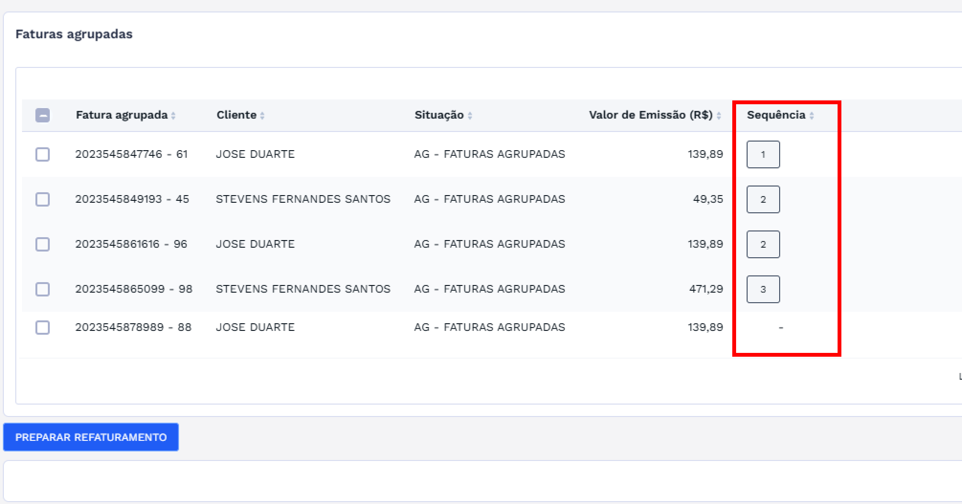Click the first JOSE DUARTE client cell
The height and width of the screenshot is (504, 962).
click(255, 154)
